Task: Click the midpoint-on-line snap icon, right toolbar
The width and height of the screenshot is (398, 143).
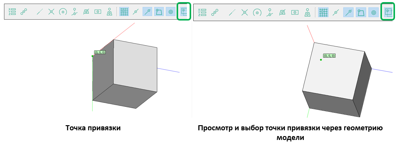Action: (335, 12)
